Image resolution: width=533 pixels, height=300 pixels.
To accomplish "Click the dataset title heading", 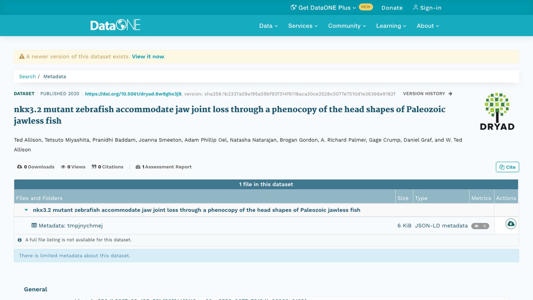I will pos(229,115).
